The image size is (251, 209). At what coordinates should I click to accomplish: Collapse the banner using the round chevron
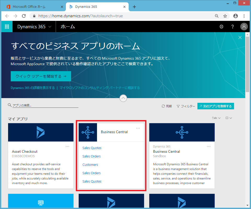coord(123,98)
